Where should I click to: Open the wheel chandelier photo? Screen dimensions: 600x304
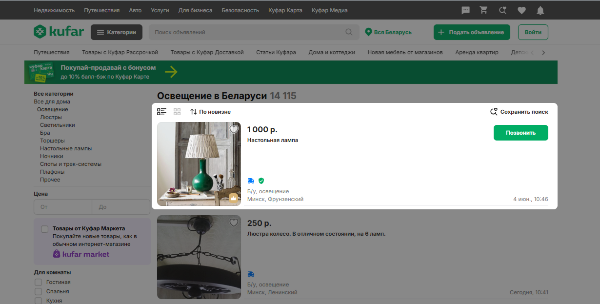pos(199,257)
